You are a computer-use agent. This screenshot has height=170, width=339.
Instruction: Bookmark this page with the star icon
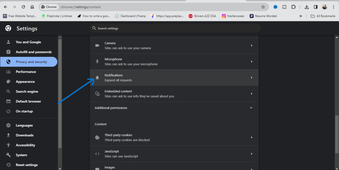pos(263,7)
